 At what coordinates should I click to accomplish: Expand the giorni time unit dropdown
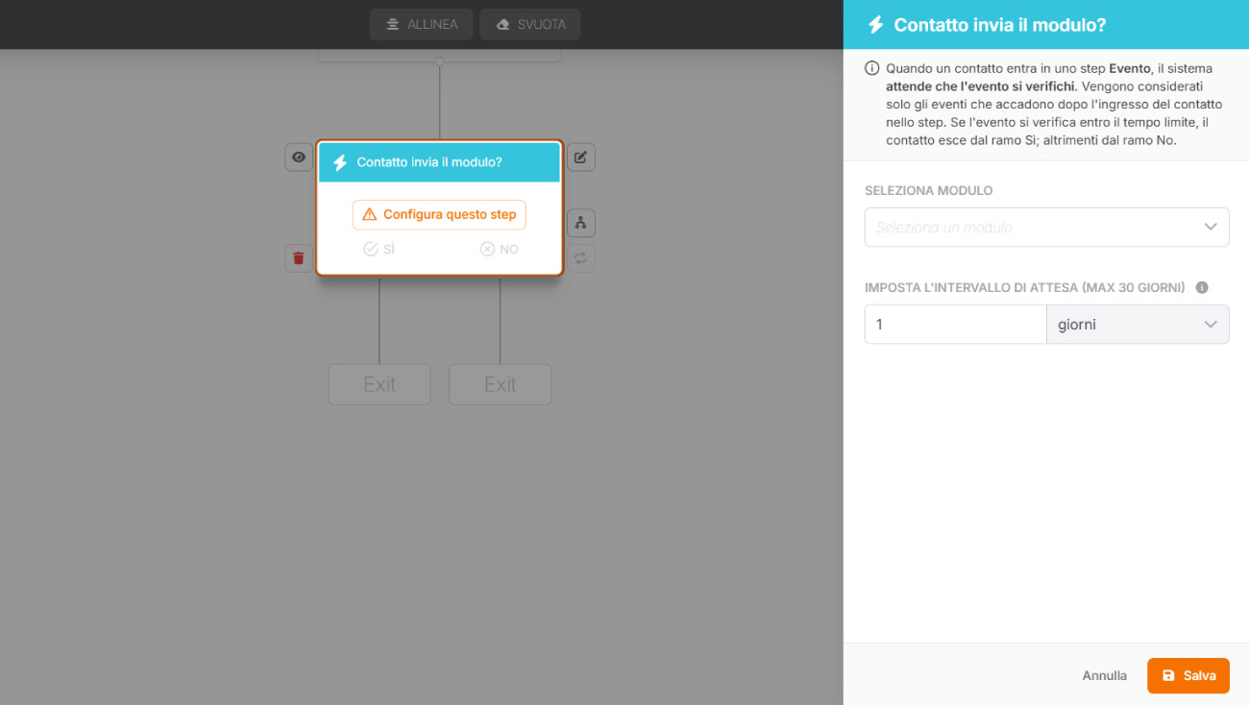click(x=1138, y=325)
